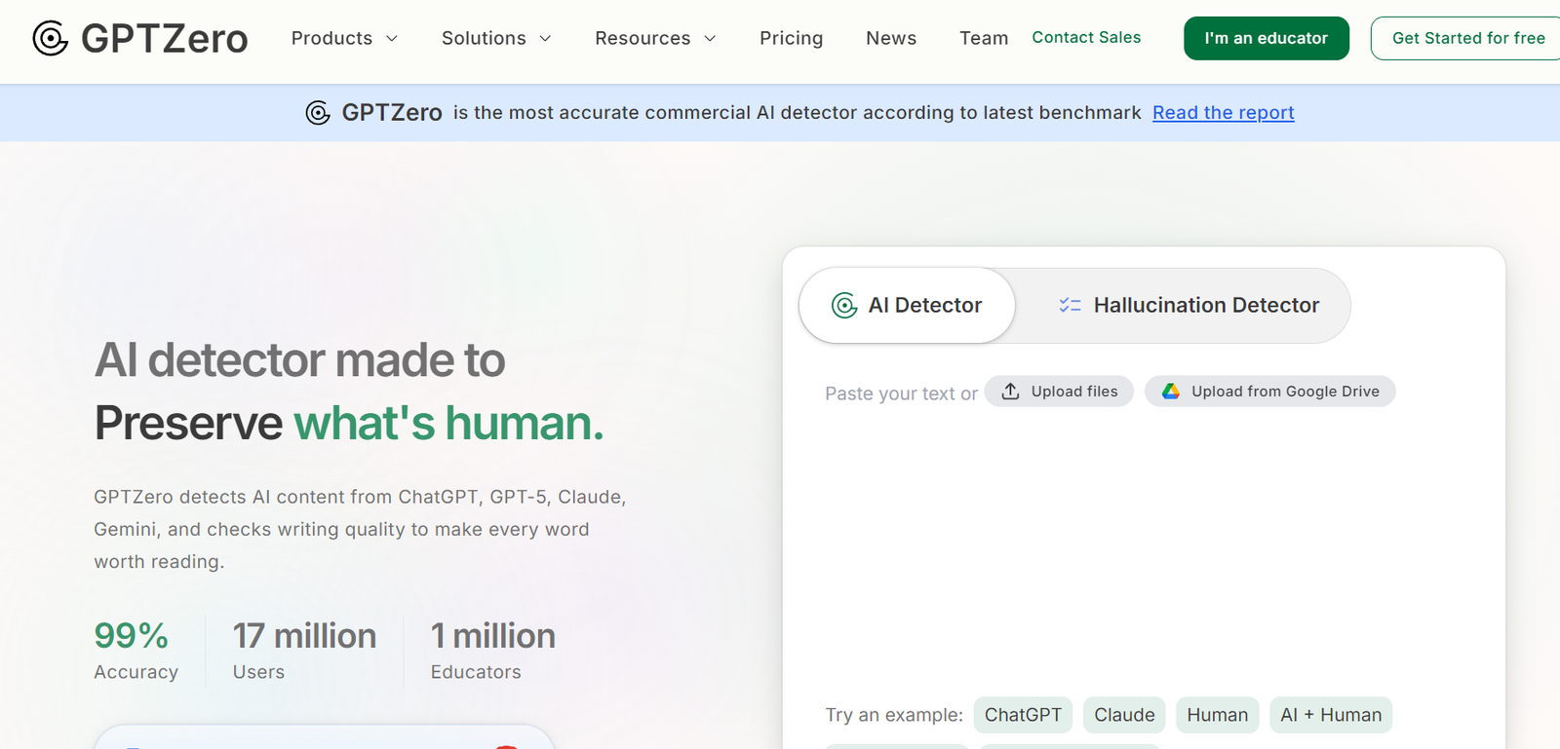Image resolution: width=1560 pixels, height=749 pixels.
Task: Expand the Products dropdown menu
Action: pos(344,38)
